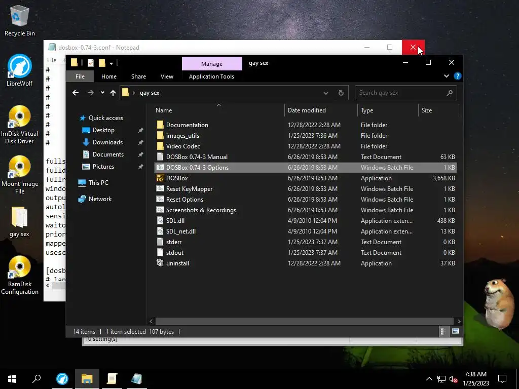
Task: Select the stderr text document
Action: click(x=174, y=242)
